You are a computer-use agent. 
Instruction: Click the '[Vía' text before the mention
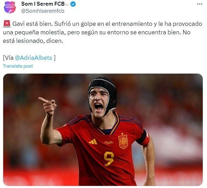click(8, 58)
